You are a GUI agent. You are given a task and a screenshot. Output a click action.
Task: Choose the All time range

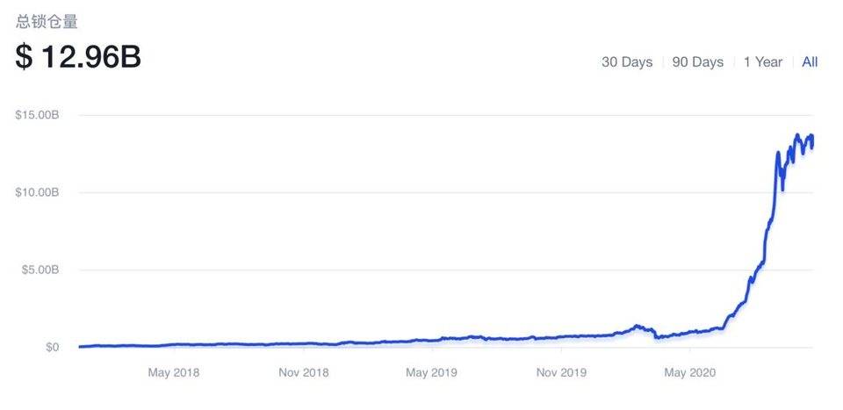(x=810, y=61)
